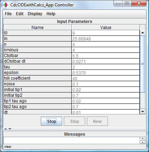Click the parameter table scroll down arrow
Image resolution: width=149 pixels, height=152 pixels.
click(x=143, y=111)
